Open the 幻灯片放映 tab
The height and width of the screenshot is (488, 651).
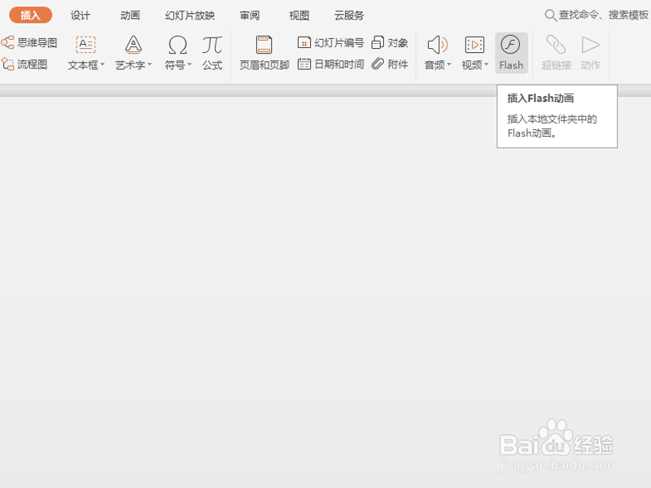click(190, 15)
